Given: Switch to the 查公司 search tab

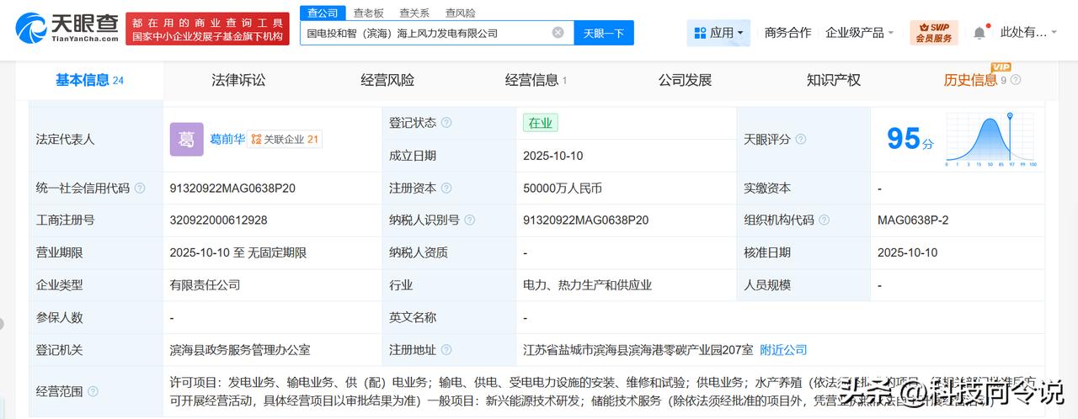Looking at the screenshot, I should [x=323, y=13].
